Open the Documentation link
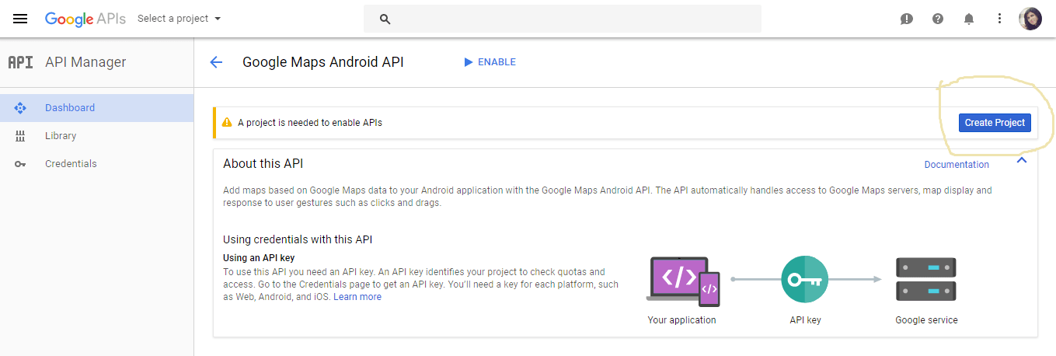 coord(957,165)
